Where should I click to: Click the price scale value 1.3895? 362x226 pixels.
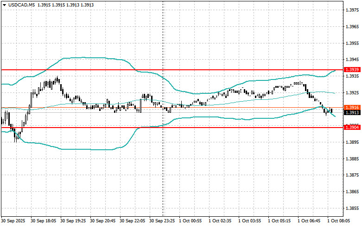point(352,142)
